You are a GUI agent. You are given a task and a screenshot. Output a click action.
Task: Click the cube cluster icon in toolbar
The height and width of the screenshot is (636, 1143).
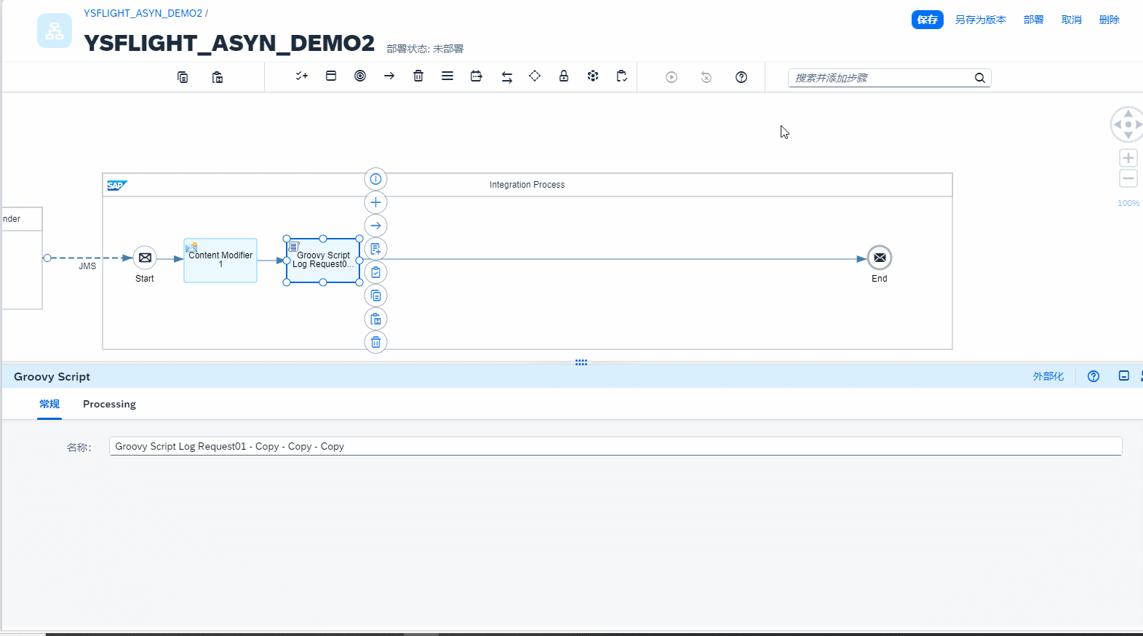point(593,76)
